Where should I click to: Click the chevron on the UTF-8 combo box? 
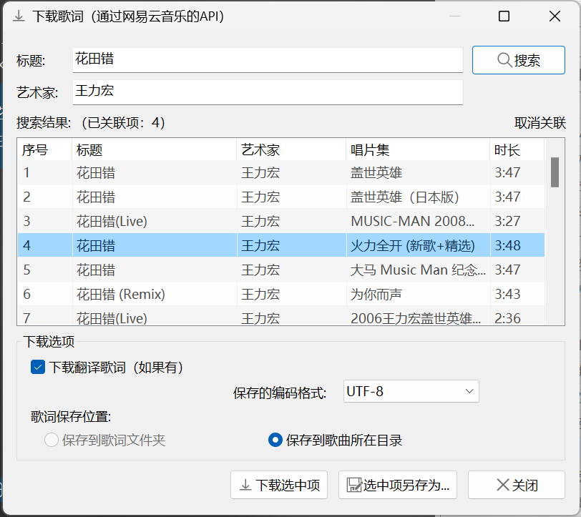click(469, 391)
